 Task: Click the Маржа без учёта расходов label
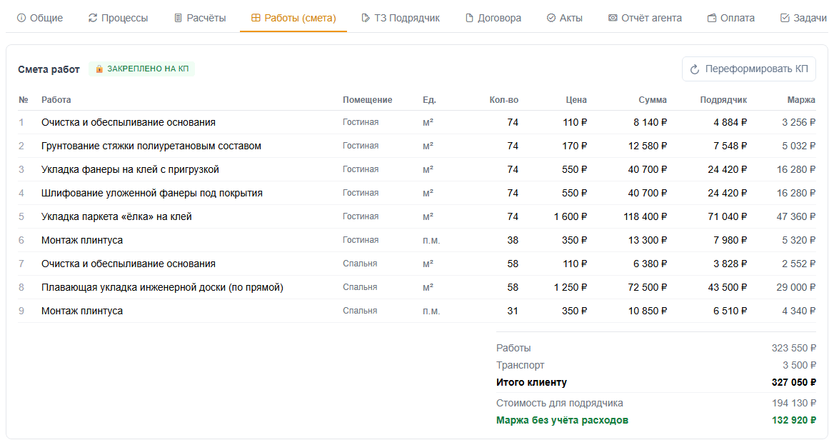click(562, 420)
